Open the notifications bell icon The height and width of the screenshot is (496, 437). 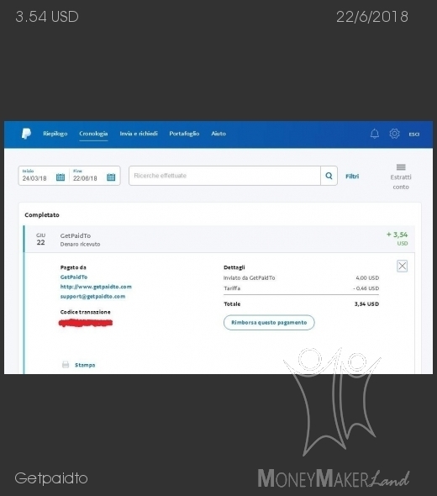tap(375, 134)
